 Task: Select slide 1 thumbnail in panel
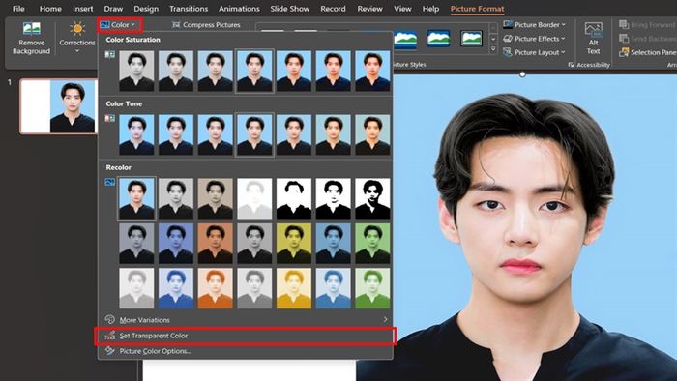59,106
